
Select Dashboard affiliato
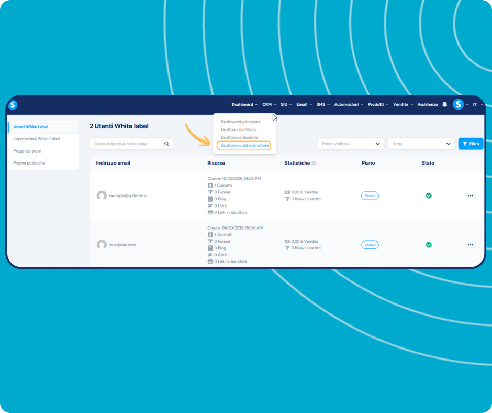coord(239,129)
